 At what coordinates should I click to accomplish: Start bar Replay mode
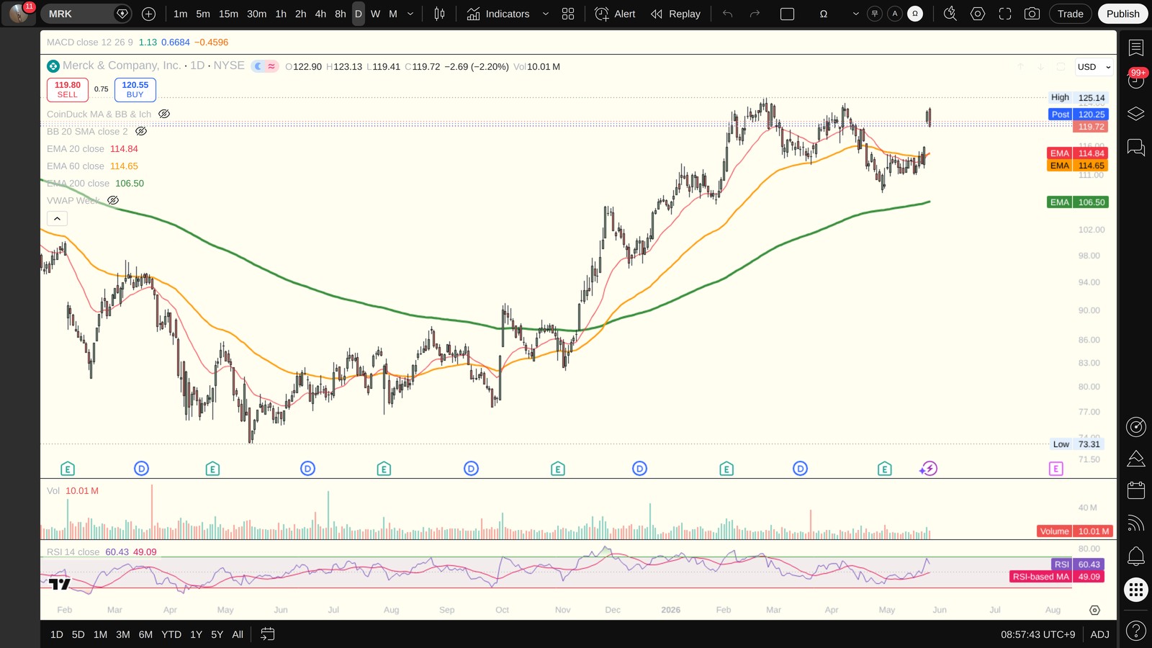[x=675, y=14]
